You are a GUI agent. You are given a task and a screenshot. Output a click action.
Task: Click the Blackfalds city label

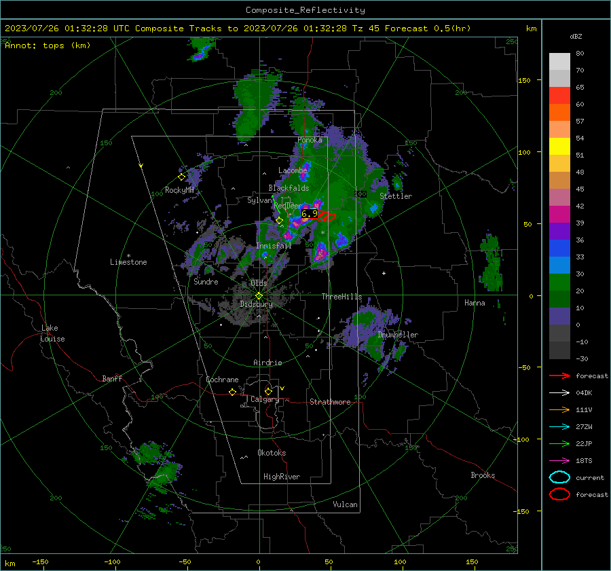[x=289, y=188]
